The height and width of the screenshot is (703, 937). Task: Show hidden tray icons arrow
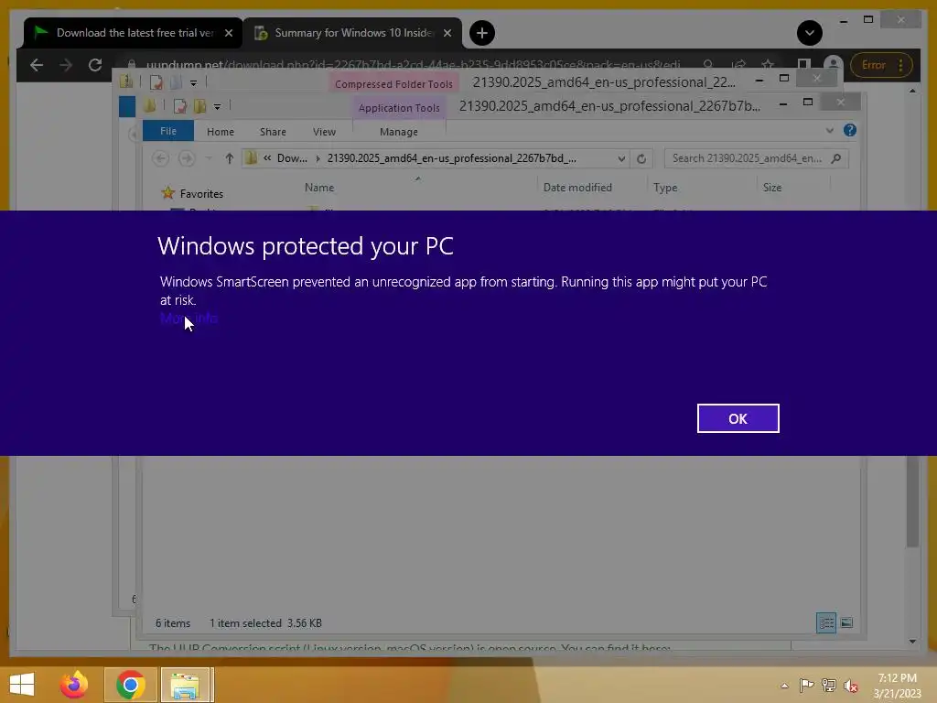pyautogui.click(x=784, y=686)
